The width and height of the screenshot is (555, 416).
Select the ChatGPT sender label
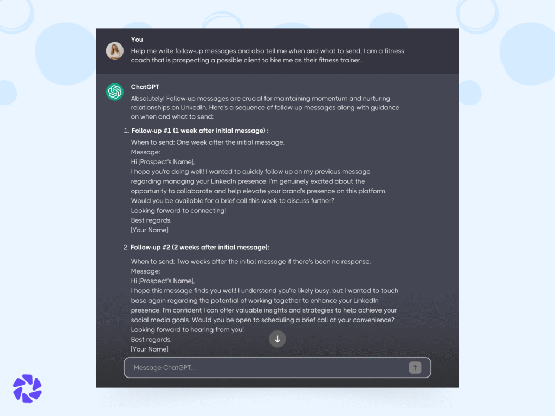[x=144, y=87]
